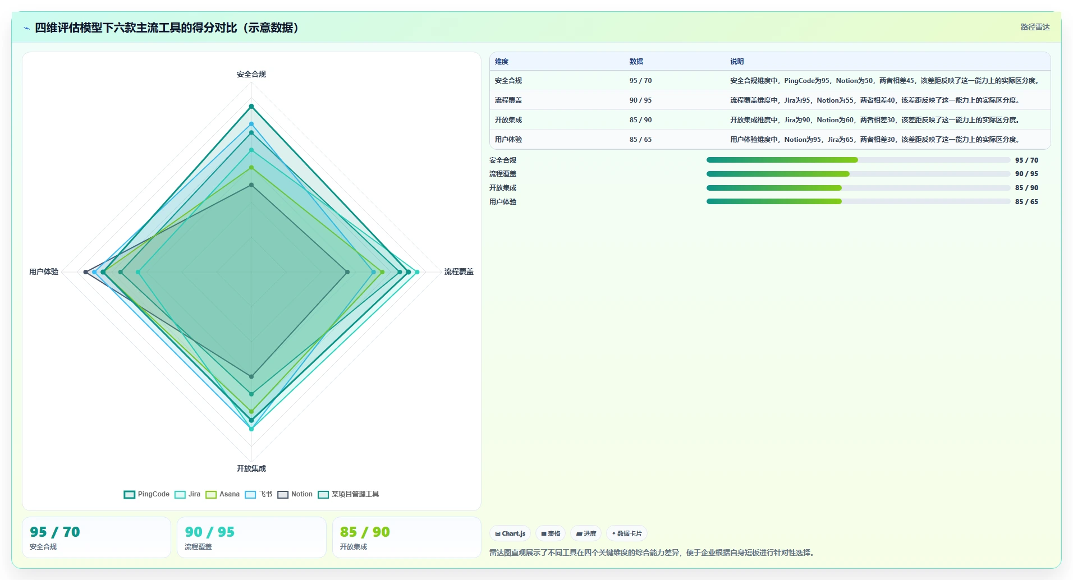Click the 说明 column header
Viewport: 1073px width, 580px height.
tap(737, 62)
